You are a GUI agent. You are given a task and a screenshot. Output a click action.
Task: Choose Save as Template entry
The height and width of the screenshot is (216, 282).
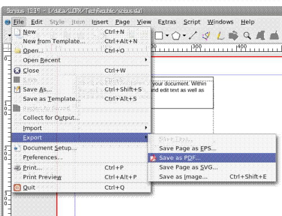pyautogui.click(x=81, y=99)
